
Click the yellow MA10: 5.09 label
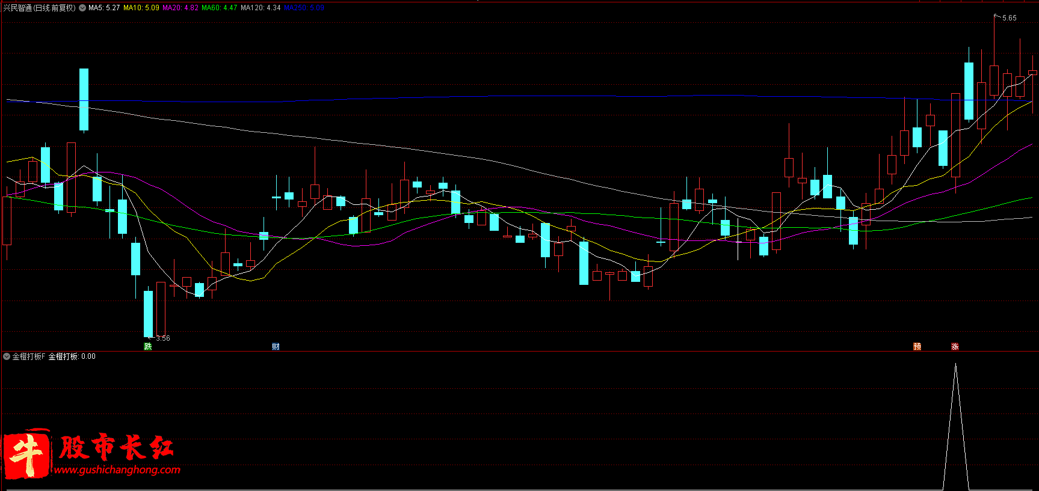[141, 8]
